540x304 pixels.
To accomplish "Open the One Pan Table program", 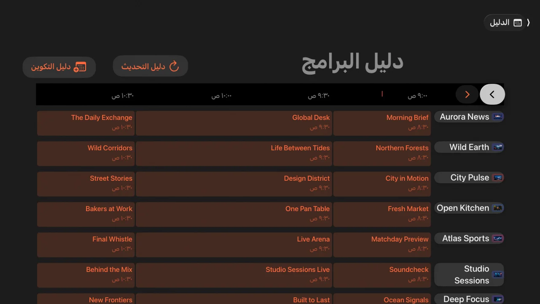I will pos(234,214).
